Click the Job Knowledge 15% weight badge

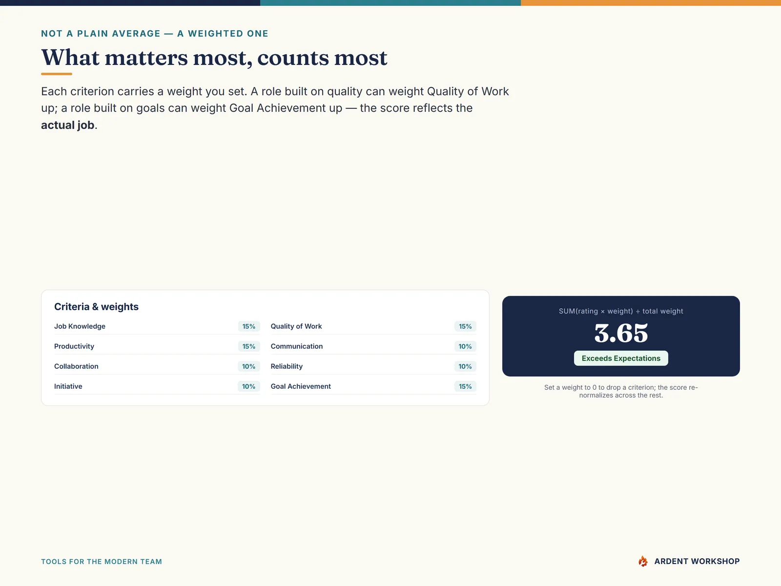[249, 326]
